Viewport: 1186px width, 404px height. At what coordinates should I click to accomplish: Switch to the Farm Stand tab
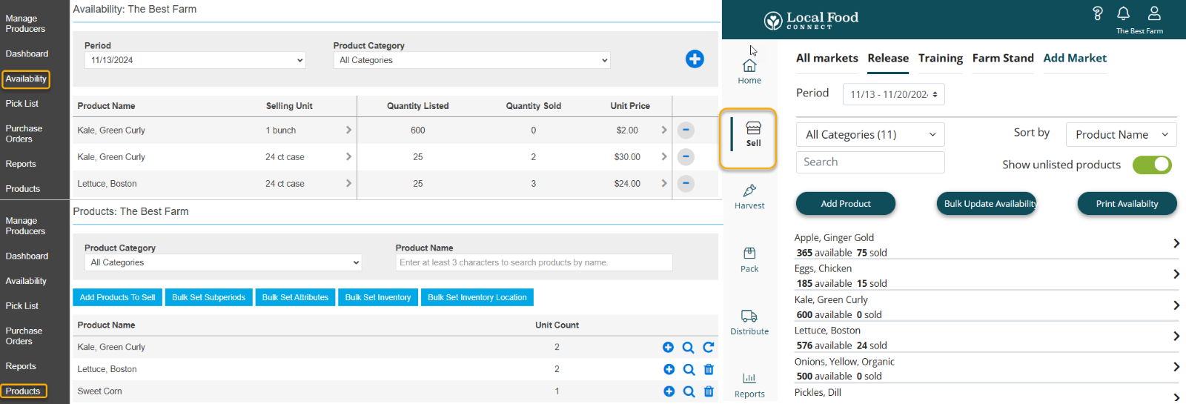pos(1002,59)
